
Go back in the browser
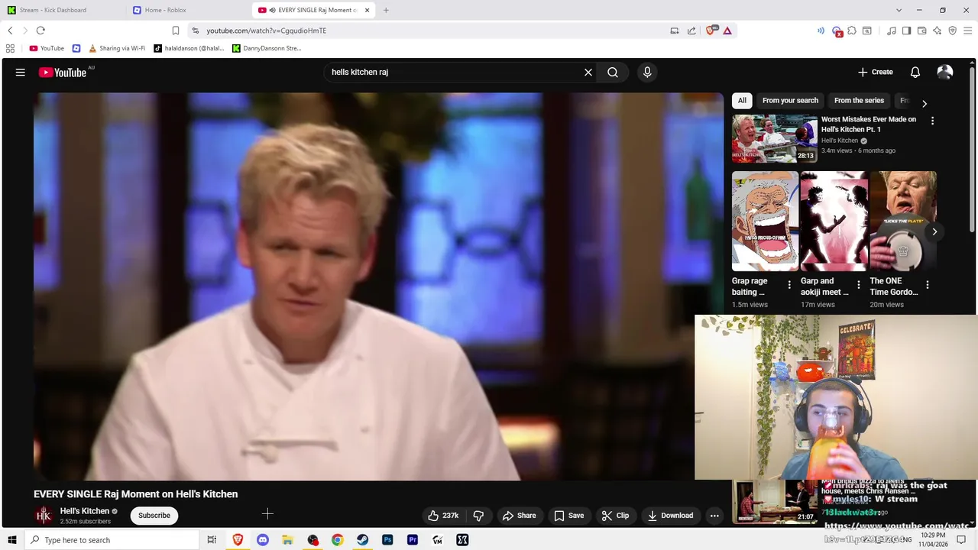tap(10, 31)
